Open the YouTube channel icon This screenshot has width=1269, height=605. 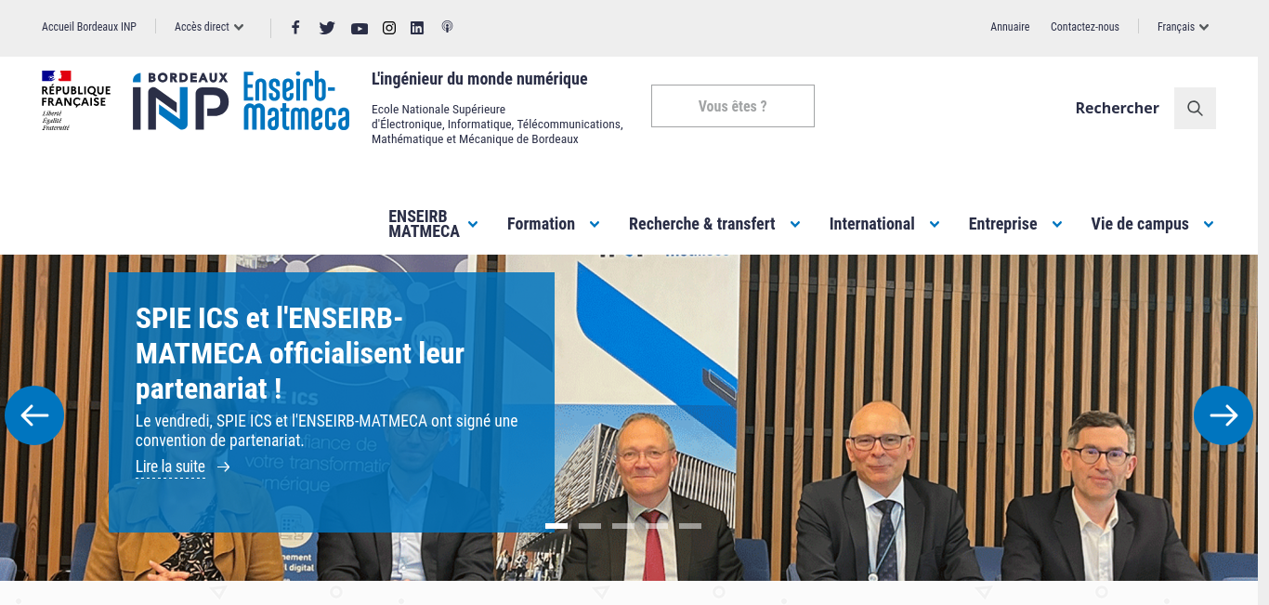pyautogui.click(x=360, y=28)
